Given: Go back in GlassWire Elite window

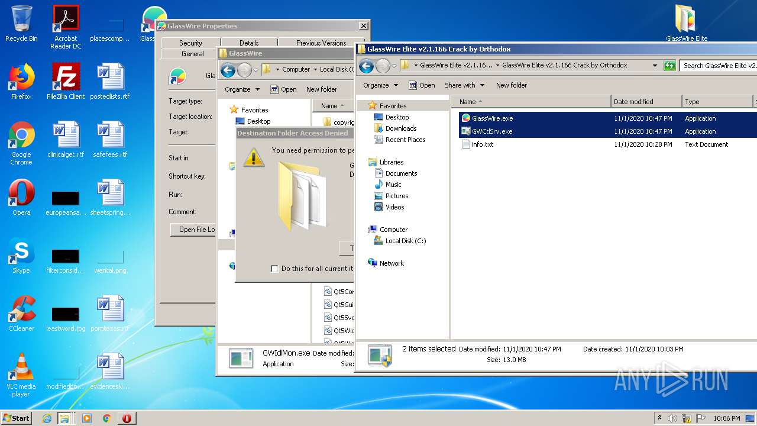Looking at the screenshot, I should click(x=366, y=66).
